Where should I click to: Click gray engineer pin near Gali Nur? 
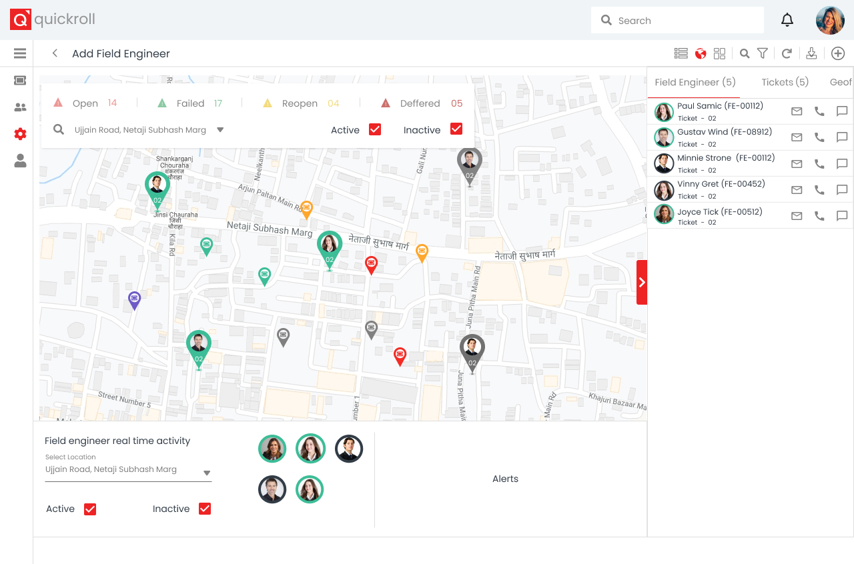pyautogui.click(x=470, y=166)
